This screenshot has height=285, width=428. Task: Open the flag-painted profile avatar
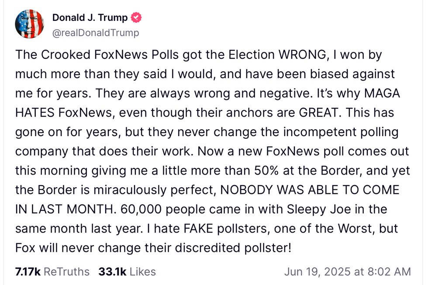click(x=30, y=24)
